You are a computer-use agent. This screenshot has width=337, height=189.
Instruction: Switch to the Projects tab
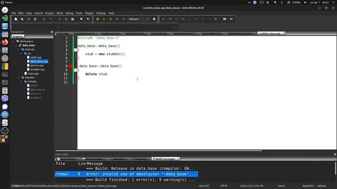pyautogui.click(x=18, y=36)
